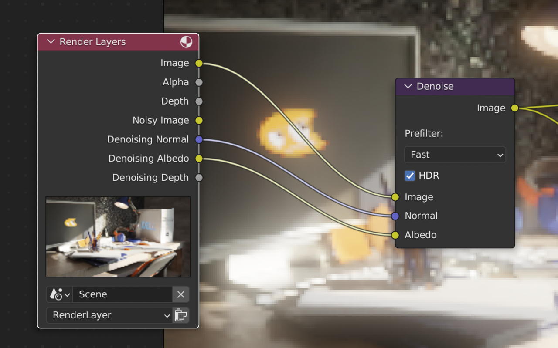558x348 pixels.
Task: Select the Noisy Image output socket
Action: pos(199,121)
